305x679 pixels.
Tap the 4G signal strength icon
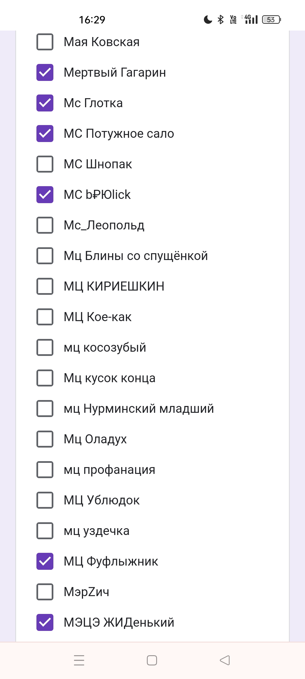251,20
